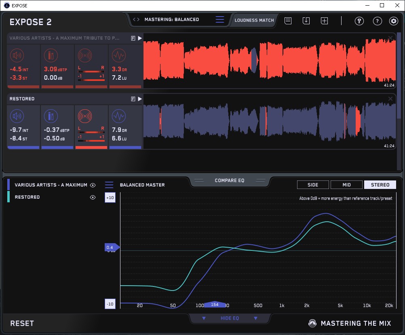Click the loudness speaker icon of Restored track
Viewport: 405px width, 335px height.
tap(17, 117)
